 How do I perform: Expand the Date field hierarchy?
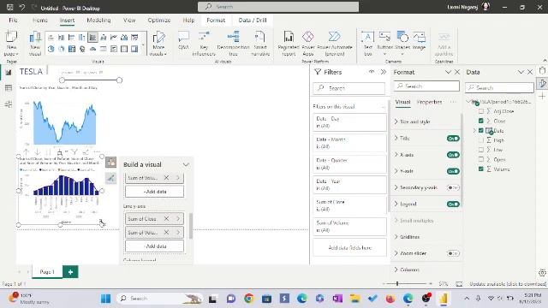pos(474,131)
